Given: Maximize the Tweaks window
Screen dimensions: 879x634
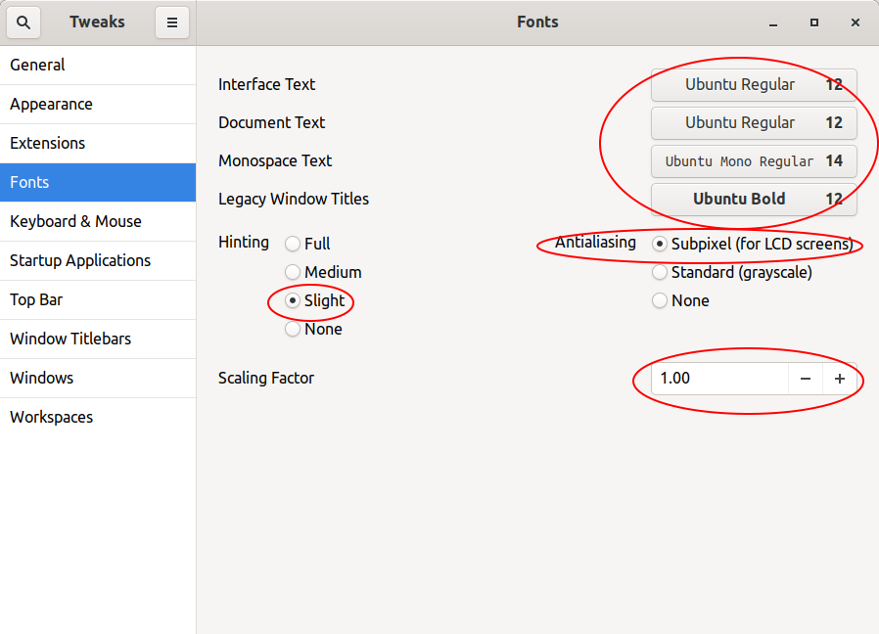Looking at the screenshot, I should tap(813, 23).
